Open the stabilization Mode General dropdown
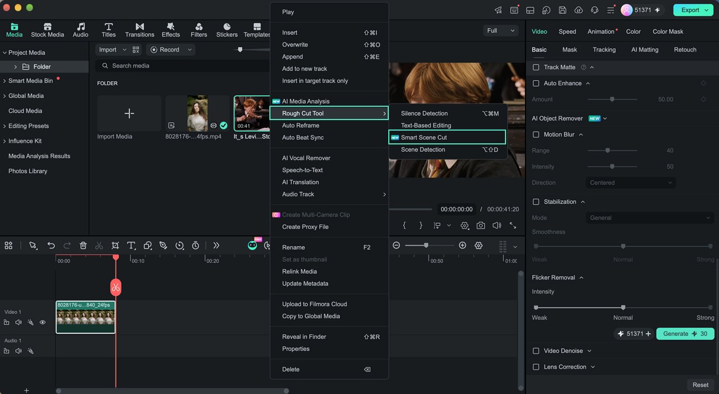719x394 pixels. (650, 218)
